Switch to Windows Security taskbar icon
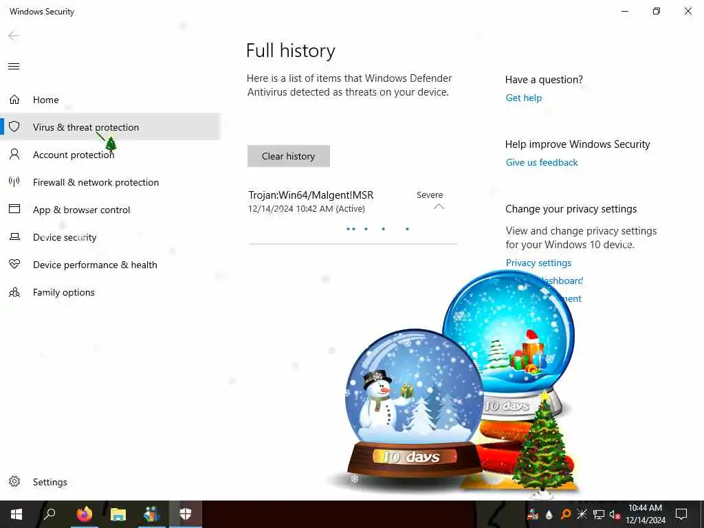Viewport: 704px width, 528px height. 186,514
